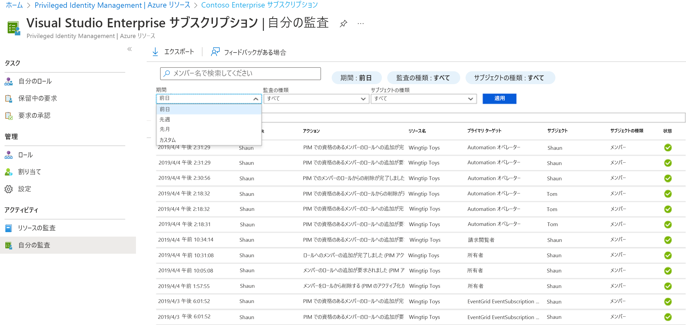Focus the member name search field
Screen dimensions: 686x325
pos(240,73)
